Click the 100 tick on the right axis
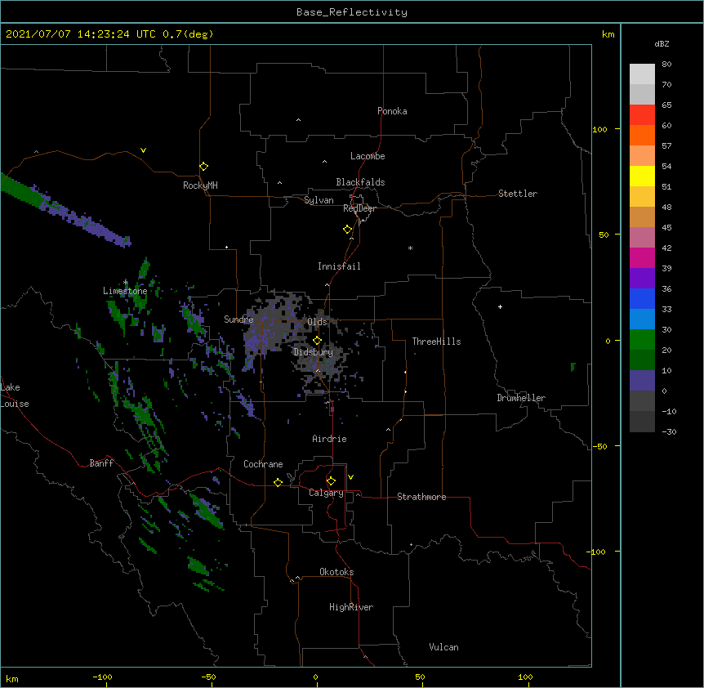Image resolution: width=704 pixels, height=688 pixels. (599, 129)
